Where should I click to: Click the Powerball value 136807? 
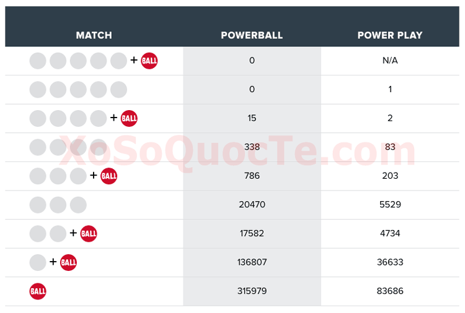coord(252,262)
